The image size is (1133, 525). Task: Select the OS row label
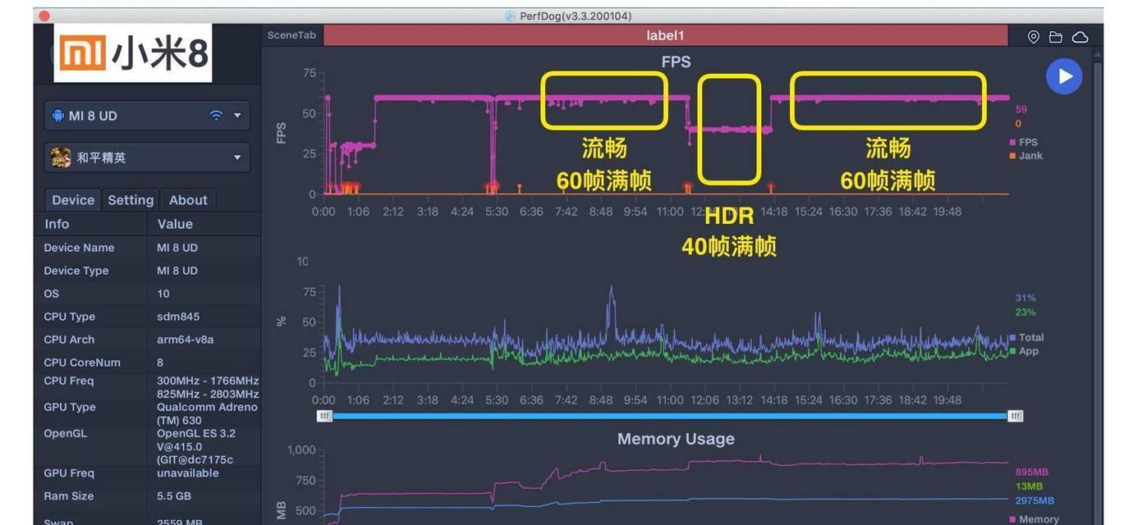[x=51, y=294]
